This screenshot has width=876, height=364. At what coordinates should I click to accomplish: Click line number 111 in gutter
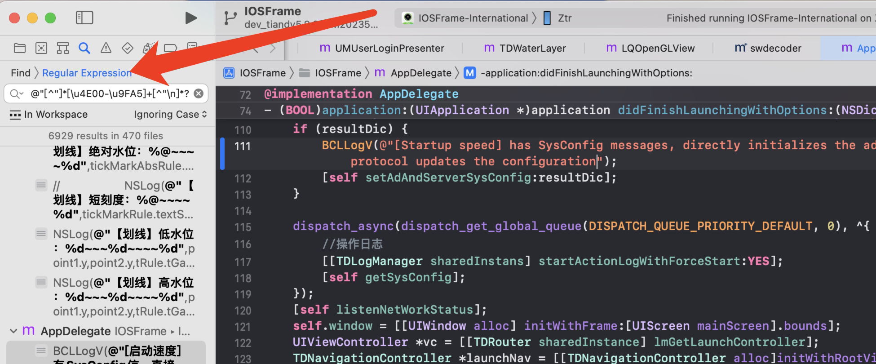tap(243, 146)
